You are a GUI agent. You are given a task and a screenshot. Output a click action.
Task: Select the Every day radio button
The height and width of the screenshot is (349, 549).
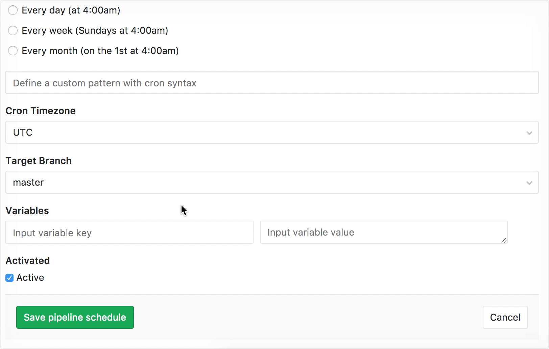(13, 10)
